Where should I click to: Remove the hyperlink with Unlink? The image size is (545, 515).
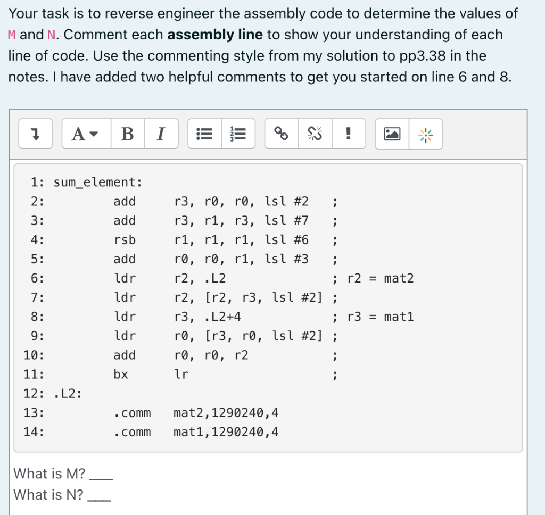click(x=315, y=134)
